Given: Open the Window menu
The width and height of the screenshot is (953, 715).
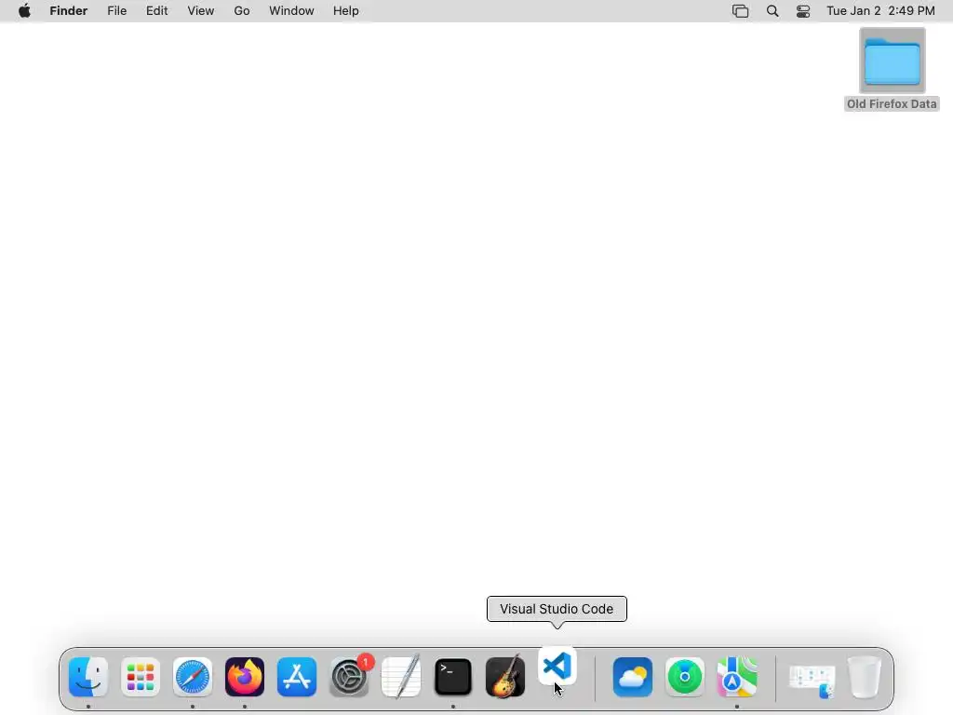Looking at the screenshot, I should click(291, 11).
